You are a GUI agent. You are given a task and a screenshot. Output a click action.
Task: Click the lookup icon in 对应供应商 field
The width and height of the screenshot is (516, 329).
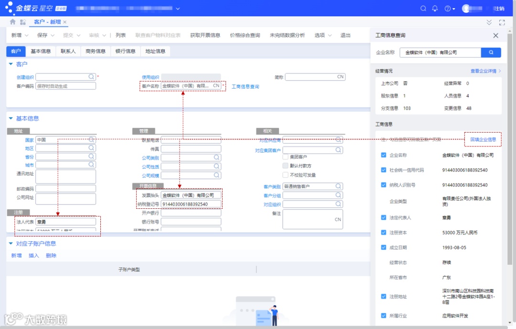338,140
